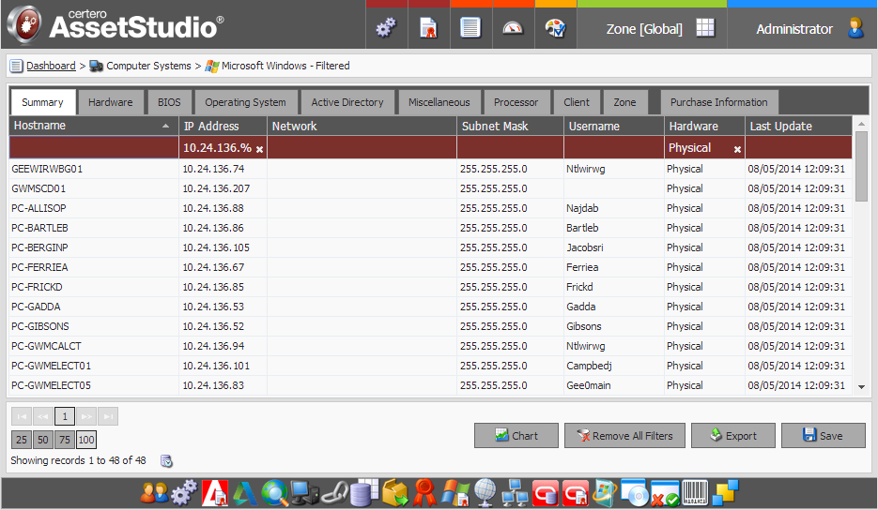Click the Username filter input field
878x510 pixels.
[614, 147]
